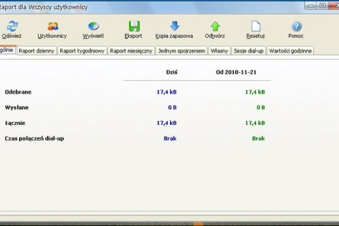Screen dimensions: 339x226
Task: Switch to the Ogólnie tab
Action: point(7,51)
